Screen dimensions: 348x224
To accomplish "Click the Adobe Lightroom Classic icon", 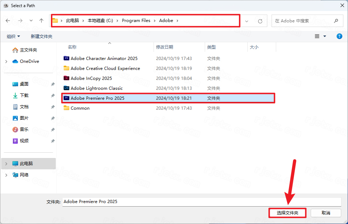I will click(66, 88).
